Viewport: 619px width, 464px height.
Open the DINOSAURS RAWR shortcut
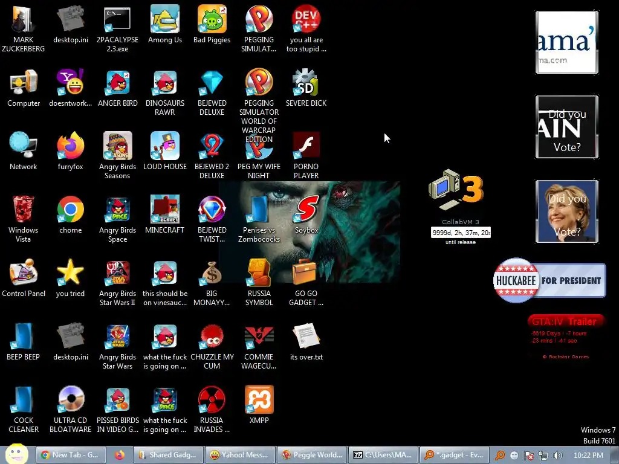(x=165, y=92)
